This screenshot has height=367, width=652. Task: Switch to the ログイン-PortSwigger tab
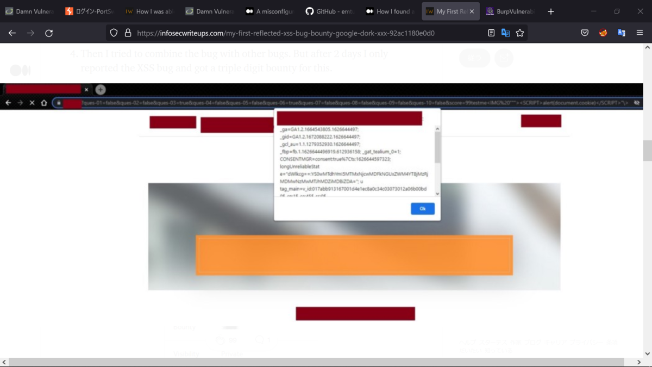[x=89, y=11]
